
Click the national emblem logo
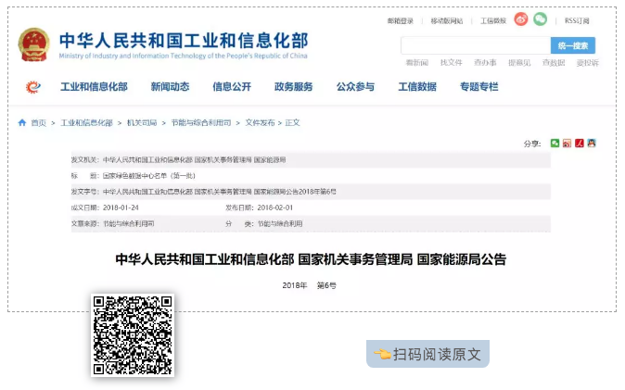coord(34,44)
